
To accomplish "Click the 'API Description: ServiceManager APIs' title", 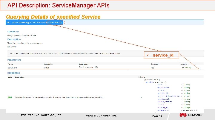I will coord(58,5).
